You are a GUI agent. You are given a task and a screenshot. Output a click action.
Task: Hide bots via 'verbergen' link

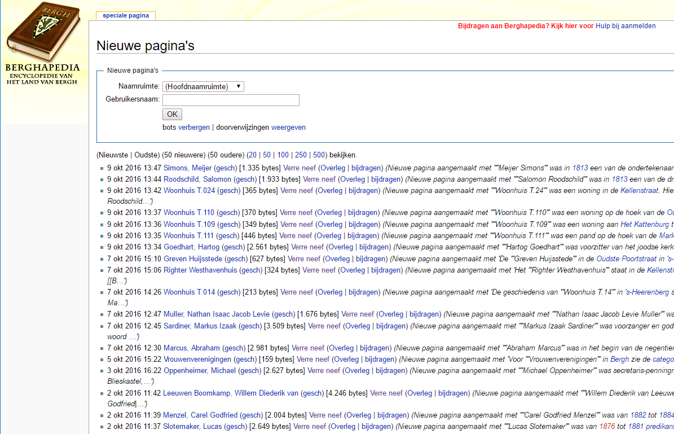click(x=194, y=128)
